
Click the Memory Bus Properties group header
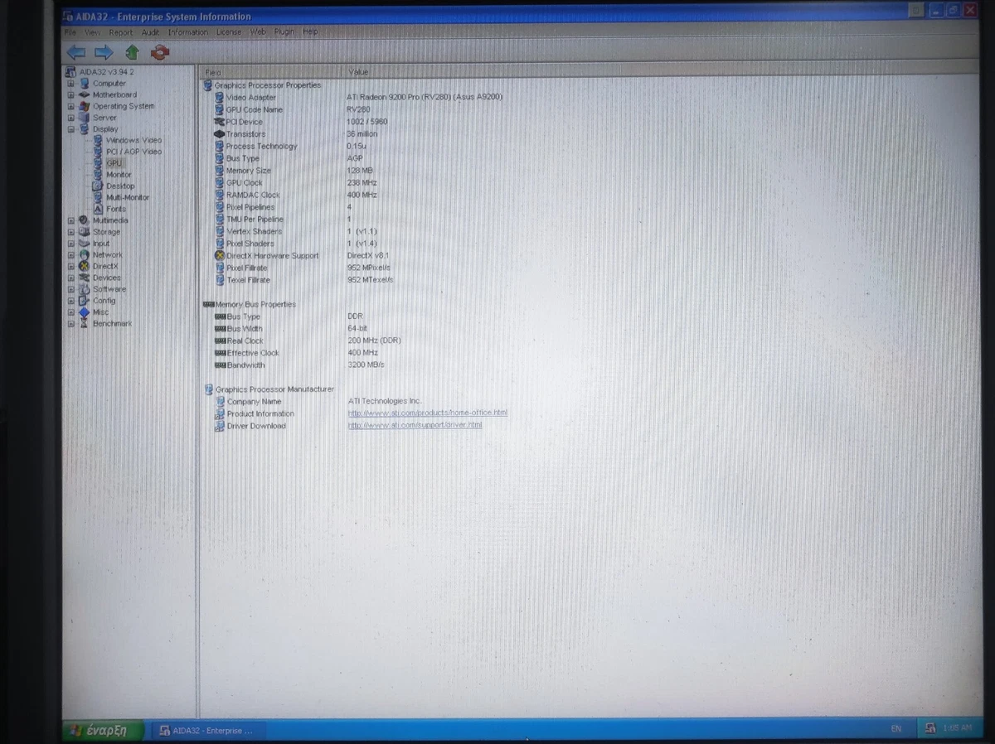coord(255,304)
